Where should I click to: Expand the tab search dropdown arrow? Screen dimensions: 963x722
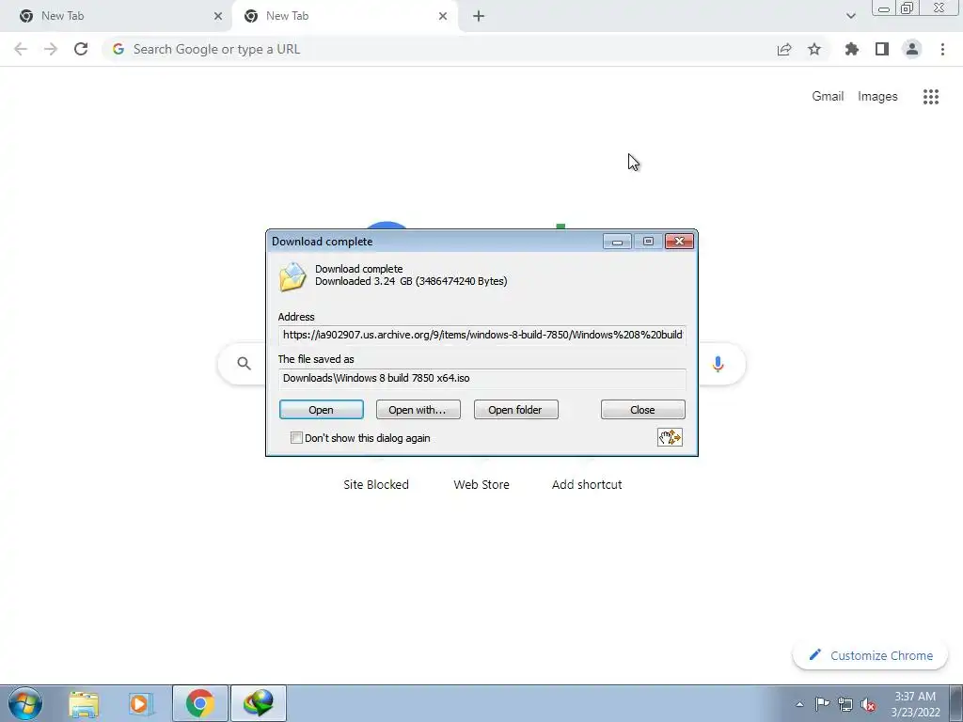[x=850, y=16]
